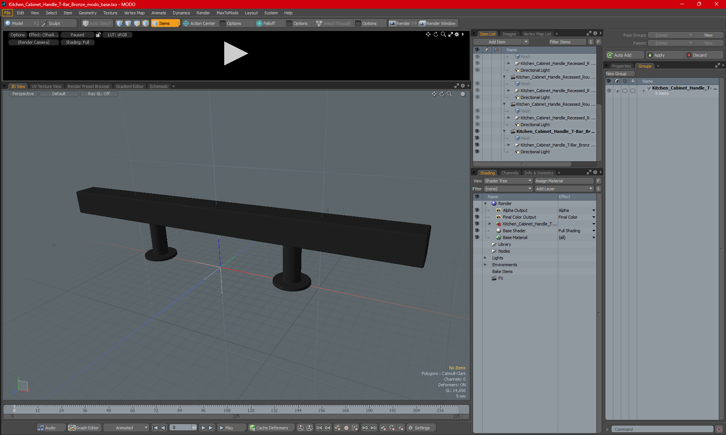Viewport: 726px width, 435px height.
Task: Click the Apply button
Action: pyautogui.click(x=665, y=55)
